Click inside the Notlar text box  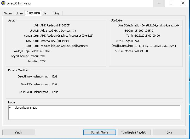click(94, 112)
